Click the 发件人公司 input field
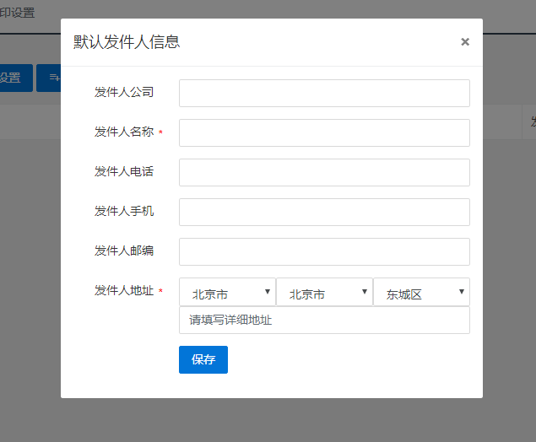This screenshot has width=536, height=442. pyautogui.click(x=324, y=94)
